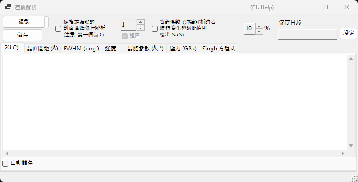The width and height of the screenshot is (358, 182).
Task: Decrease tolerance percent with down arrow
Action: (x=259, y=31)
